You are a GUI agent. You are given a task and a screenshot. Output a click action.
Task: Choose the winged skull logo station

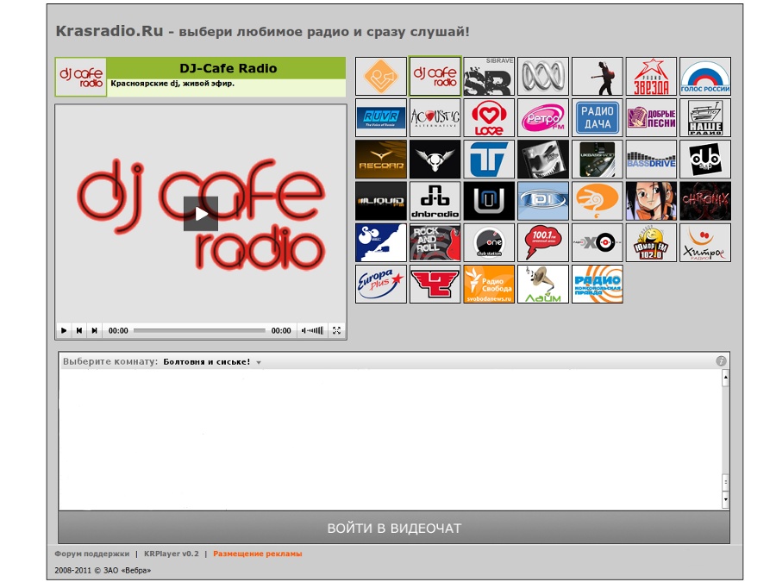435,160
